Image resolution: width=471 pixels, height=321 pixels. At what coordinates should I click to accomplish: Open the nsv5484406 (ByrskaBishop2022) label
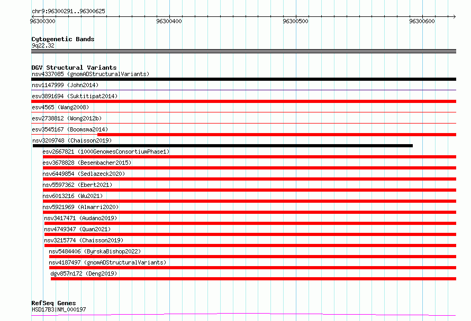point(95,251)
